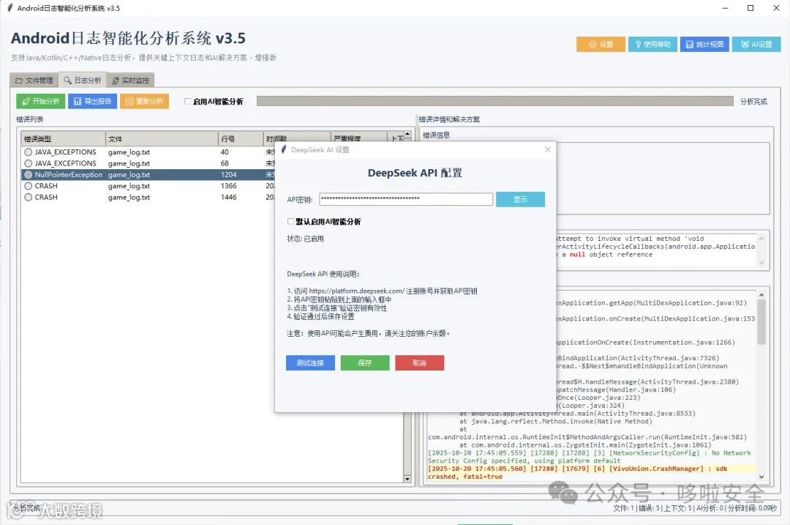Viewport: 790px width, 525px height.
Task: Sort by 时间戳 column header
Action: 296,137
